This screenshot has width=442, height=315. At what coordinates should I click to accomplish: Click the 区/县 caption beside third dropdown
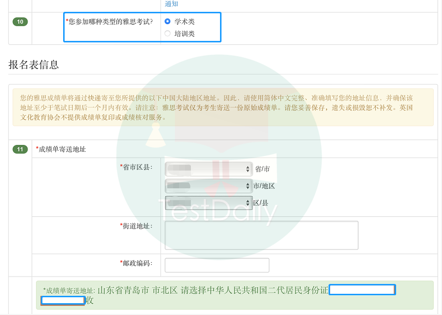coord(260,203)
